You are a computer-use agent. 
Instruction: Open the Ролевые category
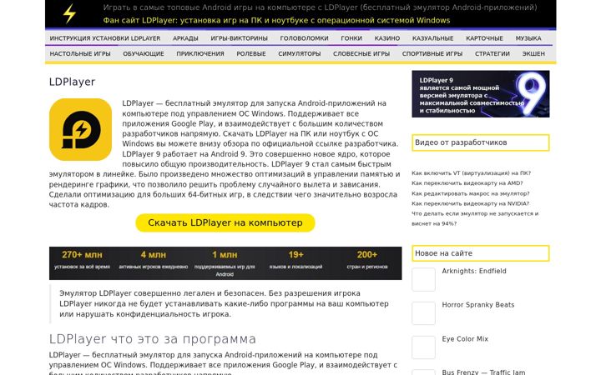(x=251, y=54)
